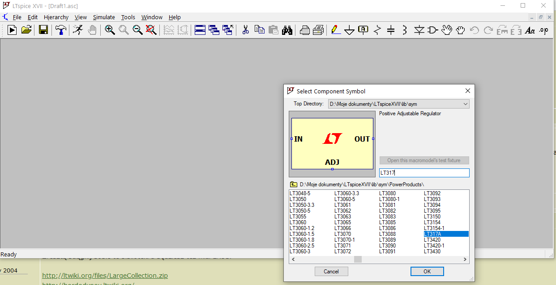
Task: Open the View menu
Action: tap(81, 17)
